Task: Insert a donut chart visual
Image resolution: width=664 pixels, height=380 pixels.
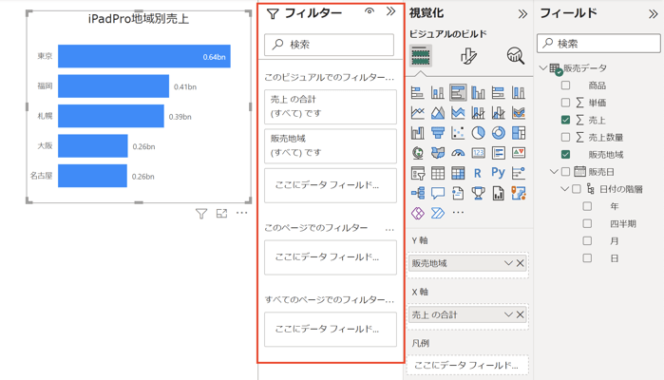Action: [x=498, y=133]
